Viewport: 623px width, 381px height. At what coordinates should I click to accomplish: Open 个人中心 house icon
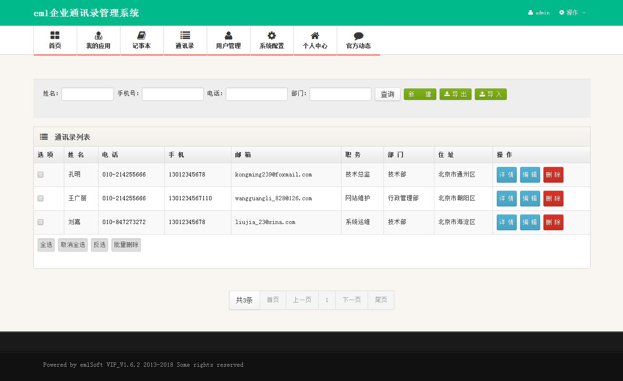pos(315,36)
